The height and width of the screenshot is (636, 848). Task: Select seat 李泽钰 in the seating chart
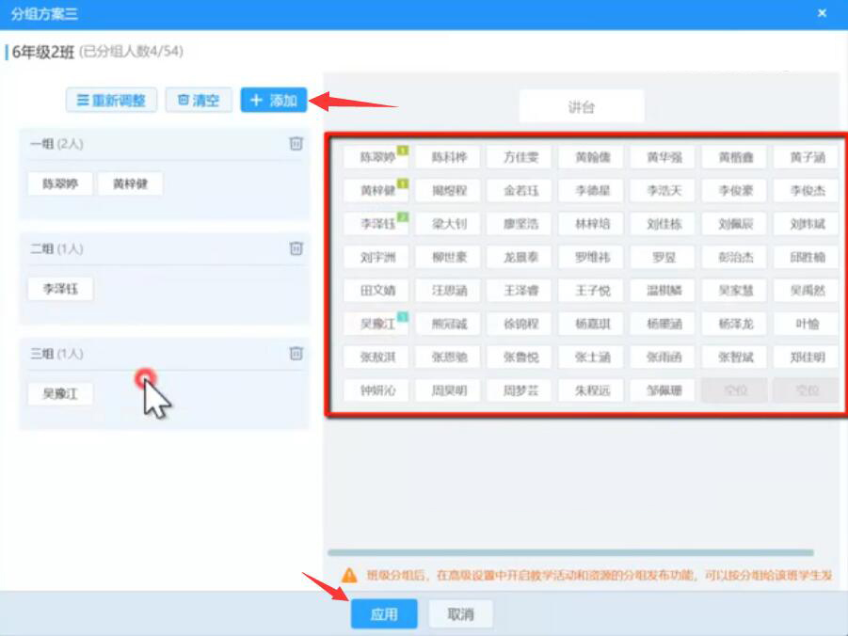[376, 224]
